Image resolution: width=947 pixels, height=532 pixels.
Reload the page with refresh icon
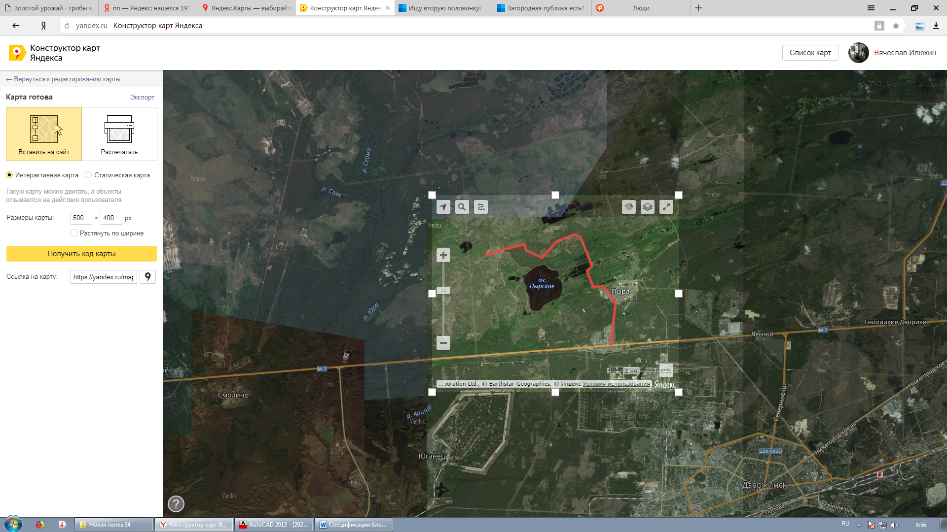point(67,26)
